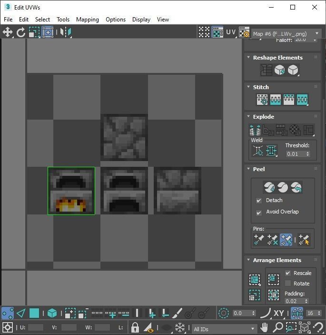Click Pack Normalize arrange icon
This screenshot has width=326, height=335.
[274, 295]
